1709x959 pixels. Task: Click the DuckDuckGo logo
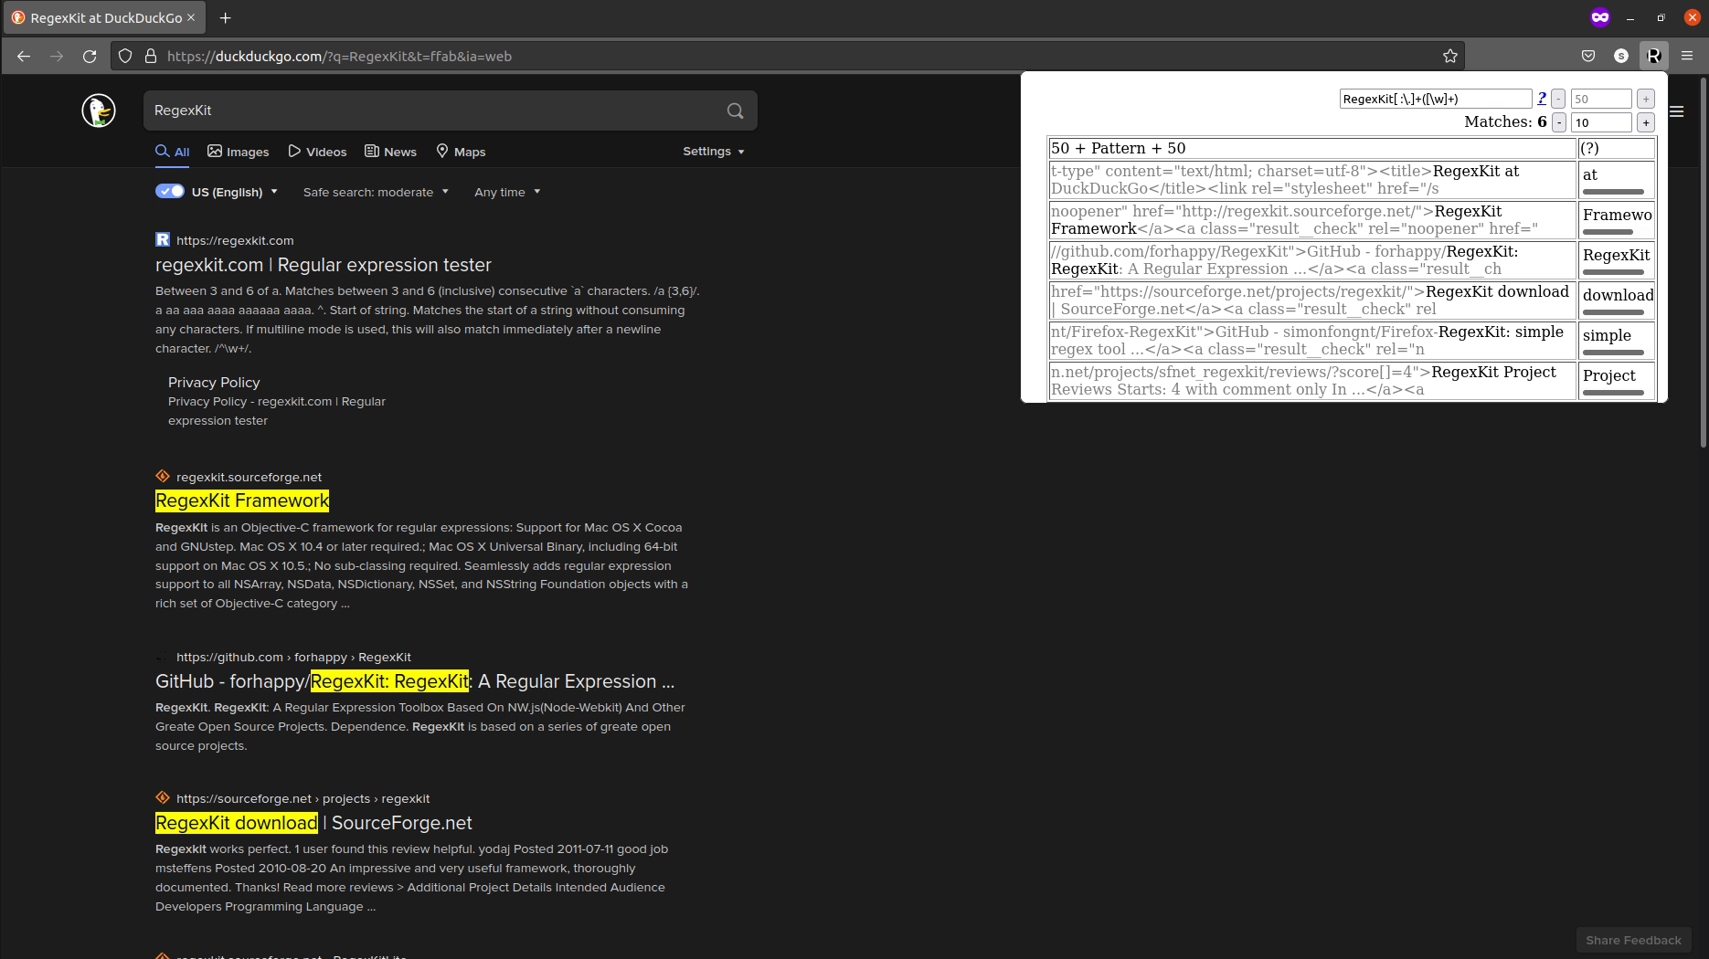99,111
